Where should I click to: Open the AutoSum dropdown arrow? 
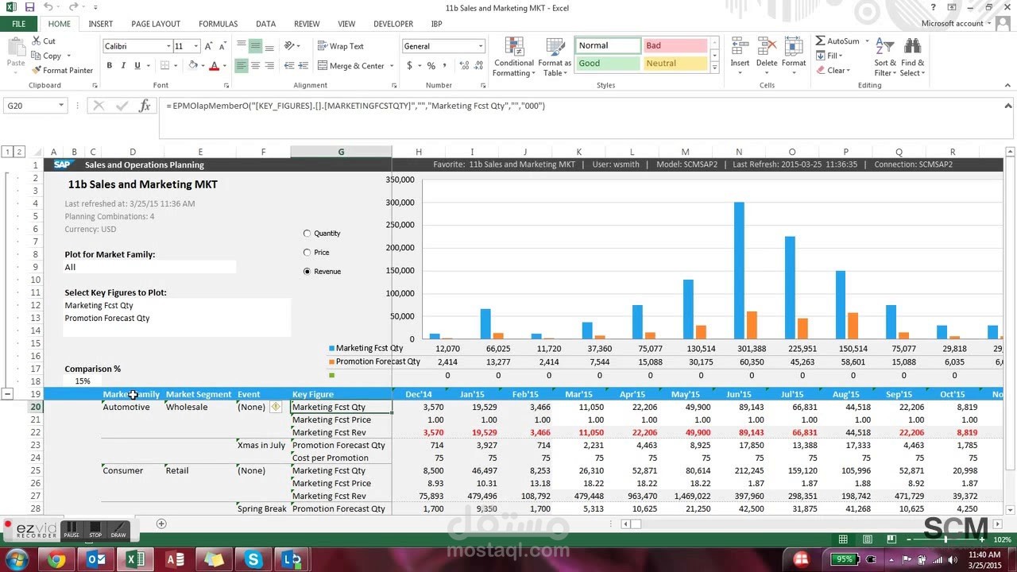click(867, 41)
